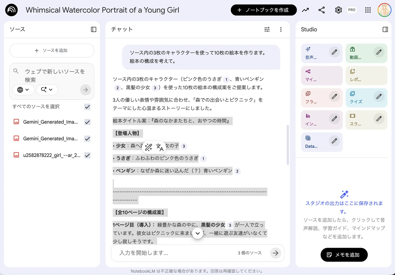Viewport: 395px width, 275px height.
Task: Open the クイズ quiz card
Action: 366,97
